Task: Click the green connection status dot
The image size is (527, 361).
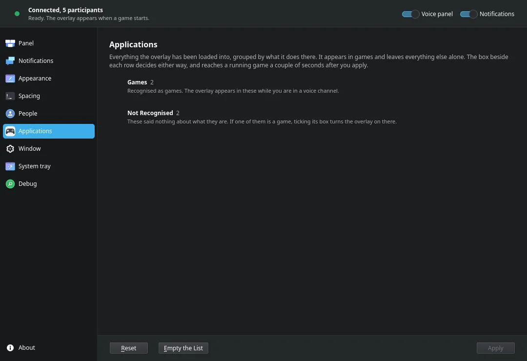Action: [17, 14]
